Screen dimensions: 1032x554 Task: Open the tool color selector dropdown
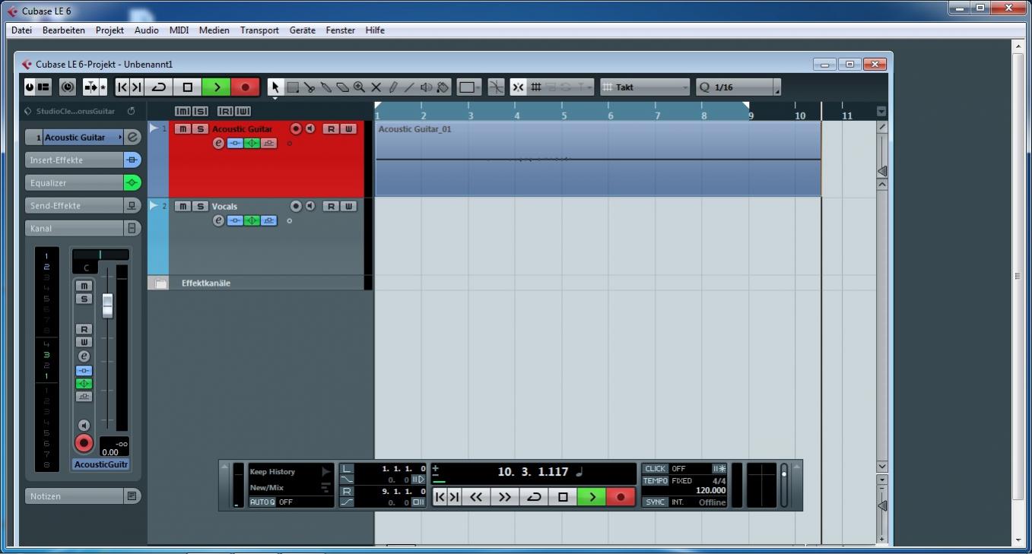pos(468,87)
